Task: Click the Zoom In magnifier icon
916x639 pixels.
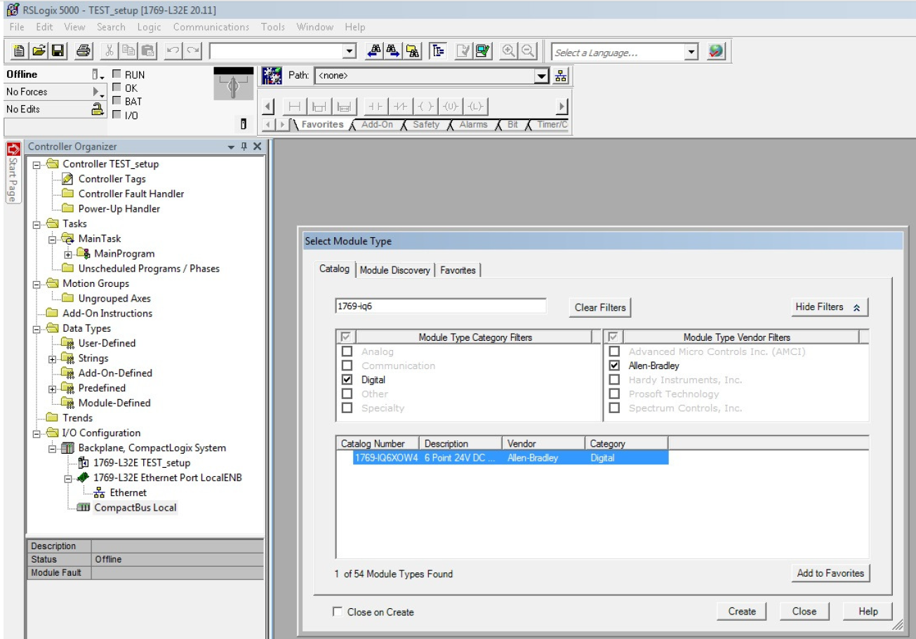Action: pyautogui.click(x=509, y=52)
